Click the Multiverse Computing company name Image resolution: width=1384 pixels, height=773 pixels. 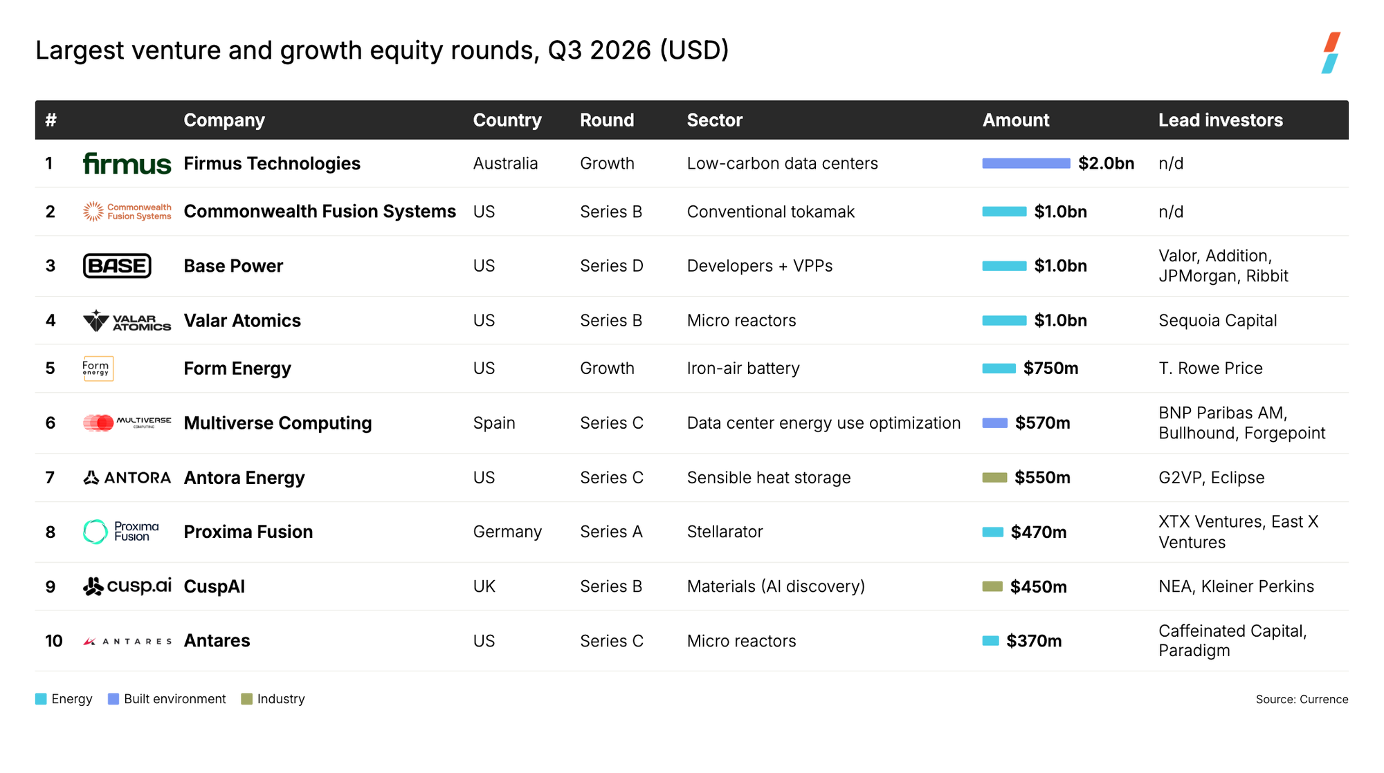point(277,423)
